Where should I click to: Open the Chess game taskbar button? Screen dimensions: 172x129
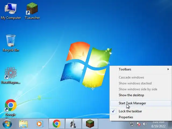[x=73, y=124]
